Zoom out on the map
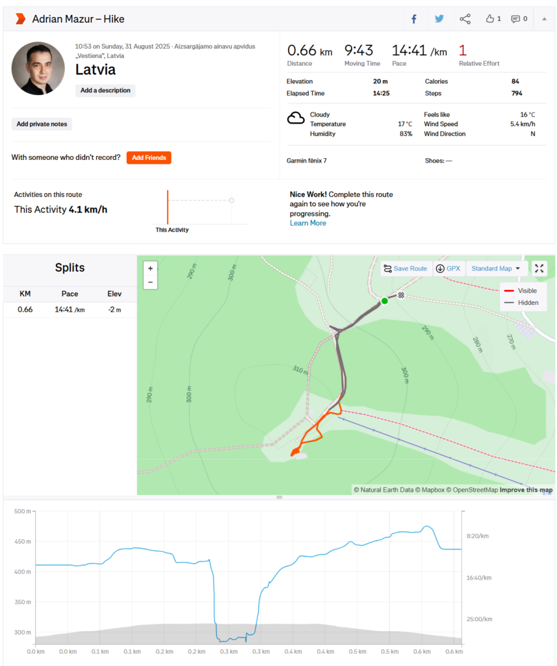 tap(151, 282)
